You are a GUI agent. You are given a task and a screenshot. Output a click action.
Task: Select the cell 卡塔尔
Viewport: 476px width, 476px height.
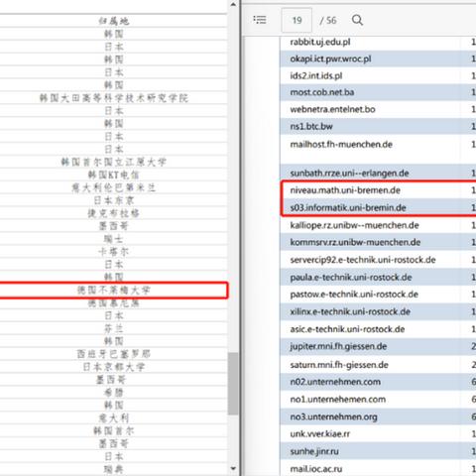click(113, 252)
